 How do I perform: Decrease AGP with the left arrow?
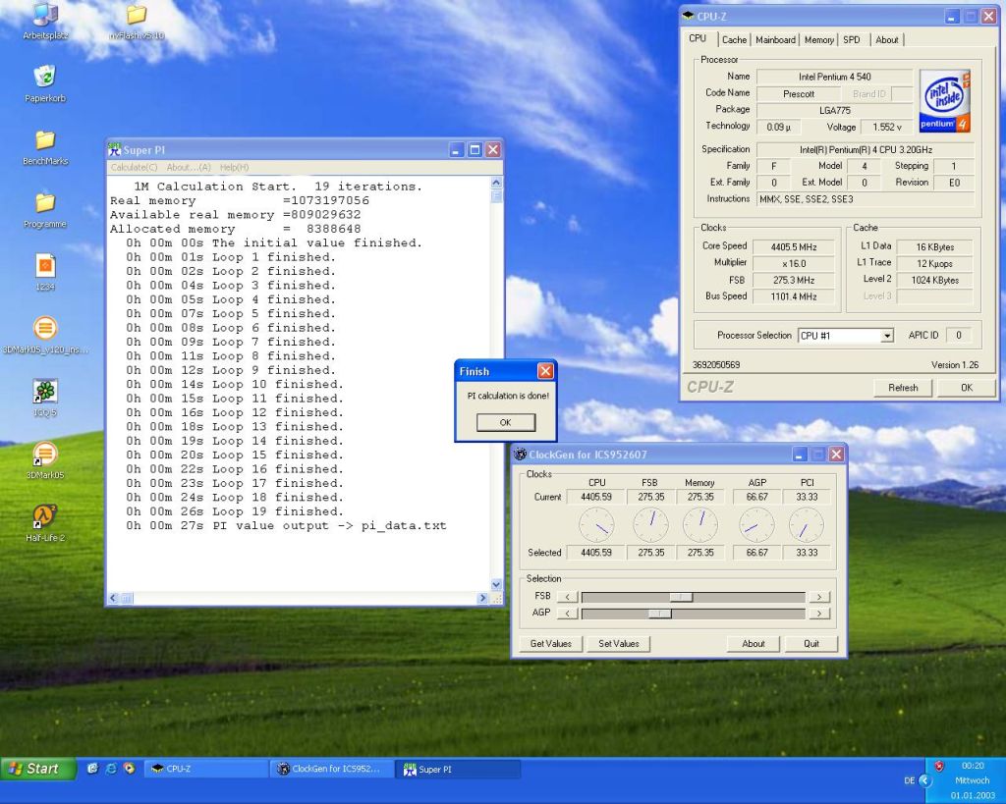click(567, 614)
